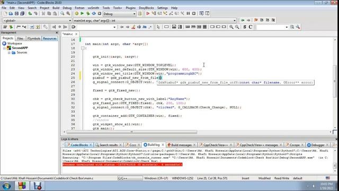The height and width of the screenshot is (191, 339).
Task: Open the Debug build target dropdown
Action: [x=119, y=14]
